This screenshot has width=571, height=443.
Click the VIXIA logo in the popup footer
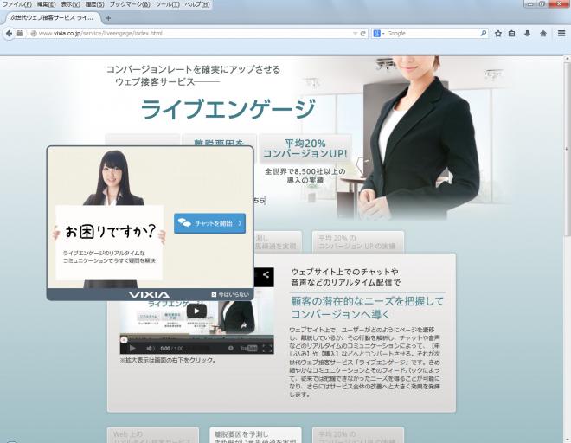click(149, 294)
